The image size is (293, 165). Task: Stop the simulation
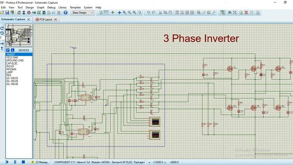(x=23, y=162)
